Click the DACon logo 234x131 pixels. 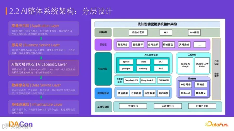pyautogui.click(x=21, y=124)
